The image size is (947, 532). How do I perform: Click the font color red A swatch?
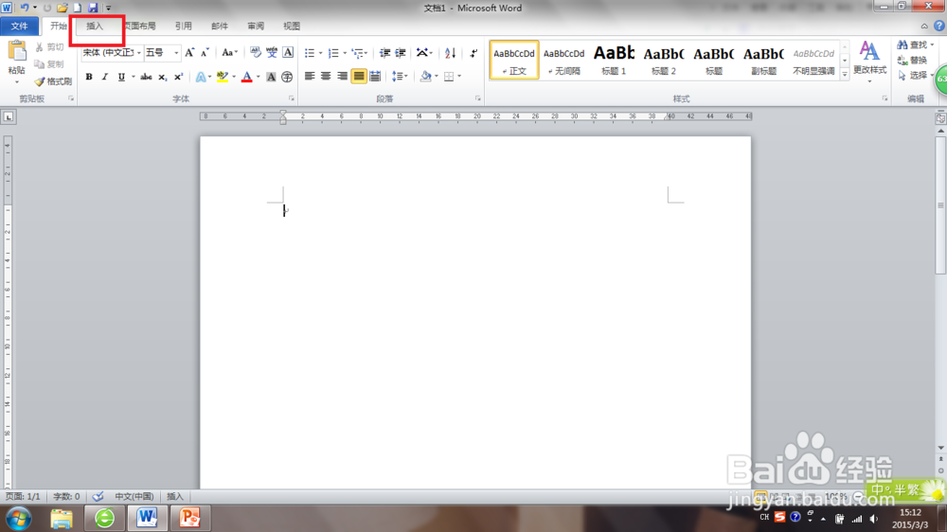coord(246,77)
